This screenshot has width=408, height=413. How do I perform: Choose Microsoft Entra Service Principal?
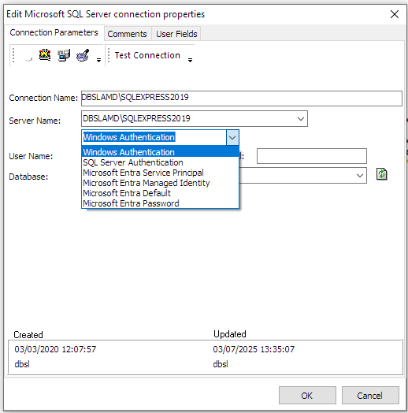[x=161, y=173]
